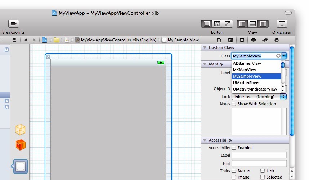Choose MKMapView from the class list

(x=245, y=70)
